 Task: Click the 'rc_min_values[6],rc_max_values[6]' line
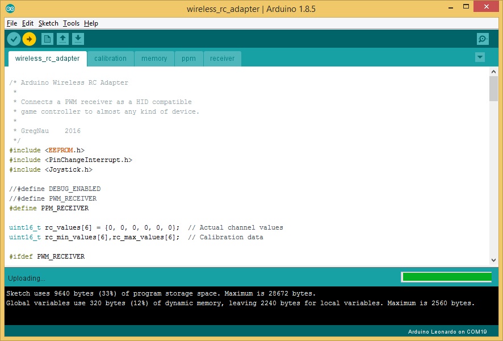point(94,238)
